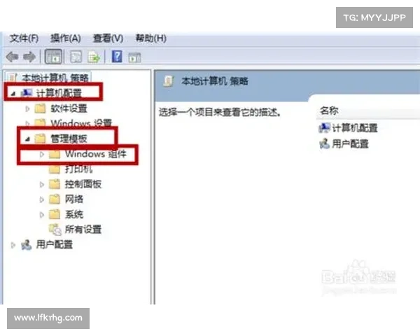The height and width of the screenshot is (336, 420).
Task: Click the Forward arrow toolbar icon
Action: pyautogui.click(x=29, y=57)
